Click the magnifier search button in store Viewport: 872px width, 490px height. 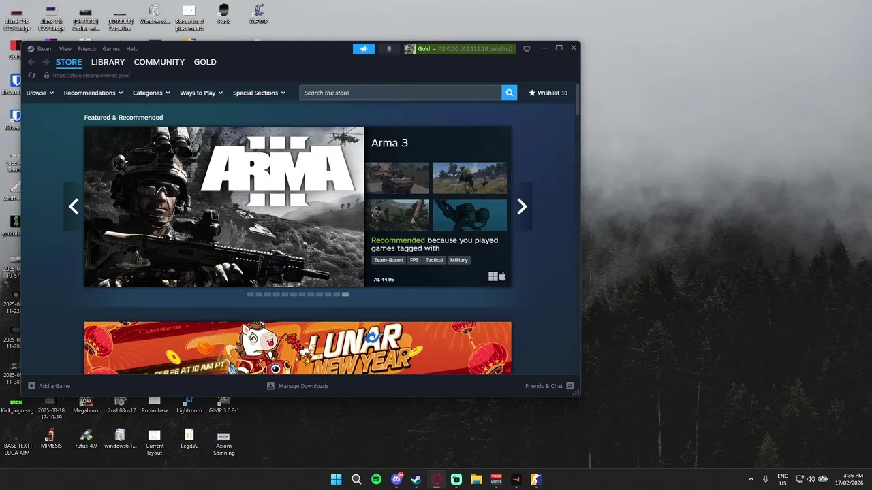510,93
